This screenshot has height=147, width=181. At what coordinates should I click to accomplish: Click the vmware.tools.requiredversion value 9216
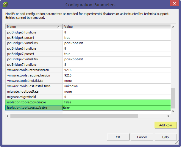click(x=116, y=75)
